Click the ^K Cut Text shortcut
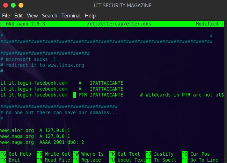Image resolution: width=227 pixels, height=163 pixels. point(125,154)
